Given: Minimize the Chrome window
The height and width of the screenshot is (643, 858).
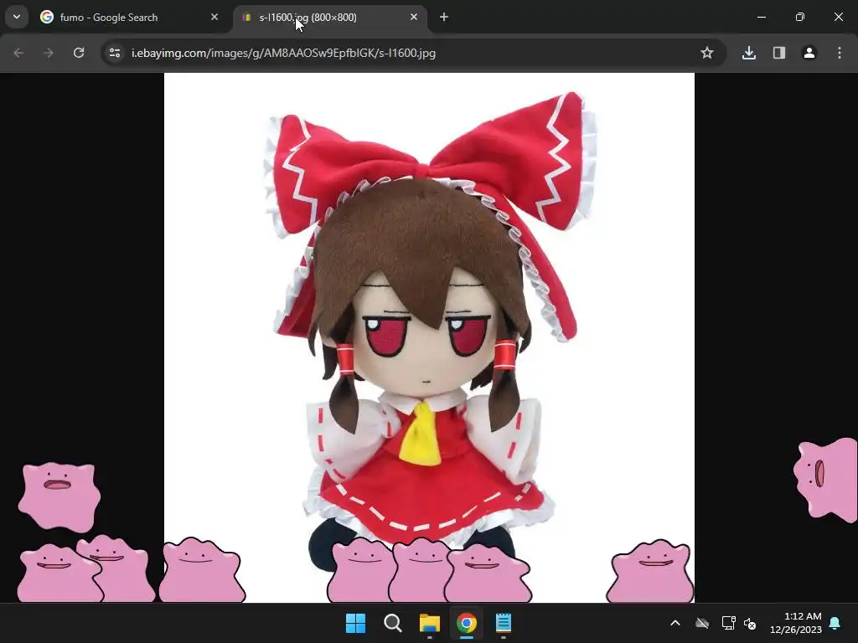Looking at the screenshot, I should 761,18.
